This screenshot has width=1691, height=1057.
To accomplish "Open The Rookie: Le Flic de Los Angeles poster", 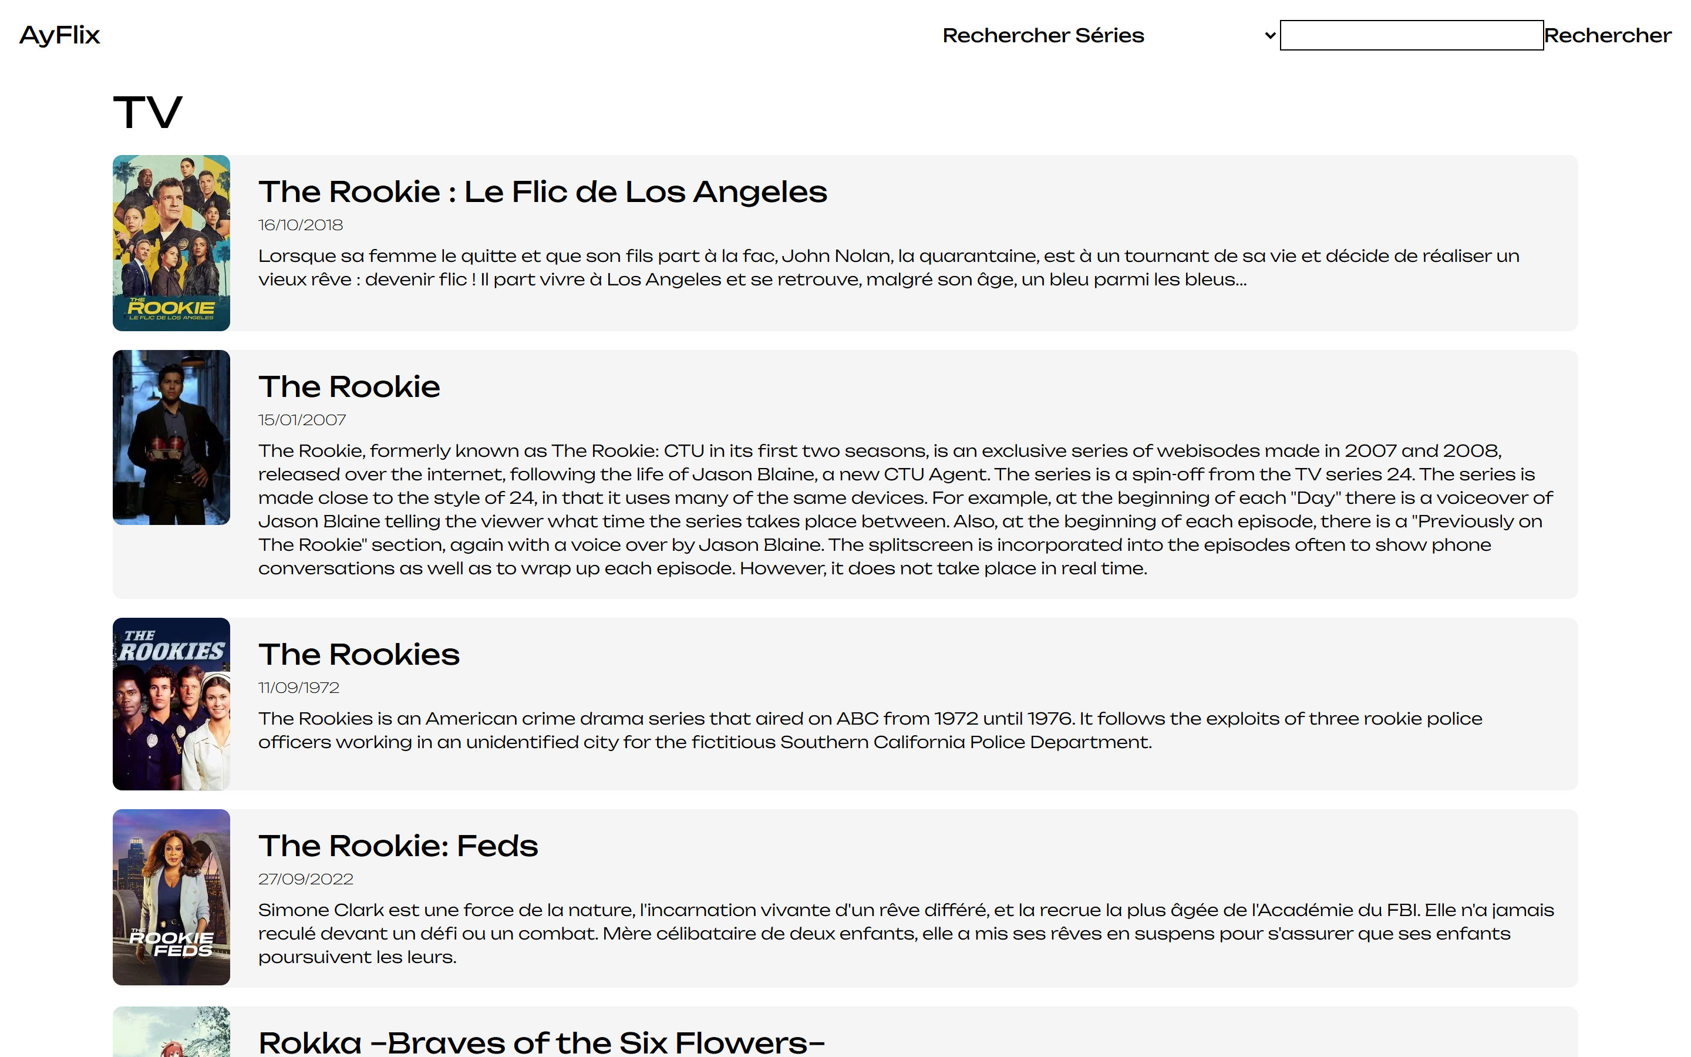I will click(171, 243).
